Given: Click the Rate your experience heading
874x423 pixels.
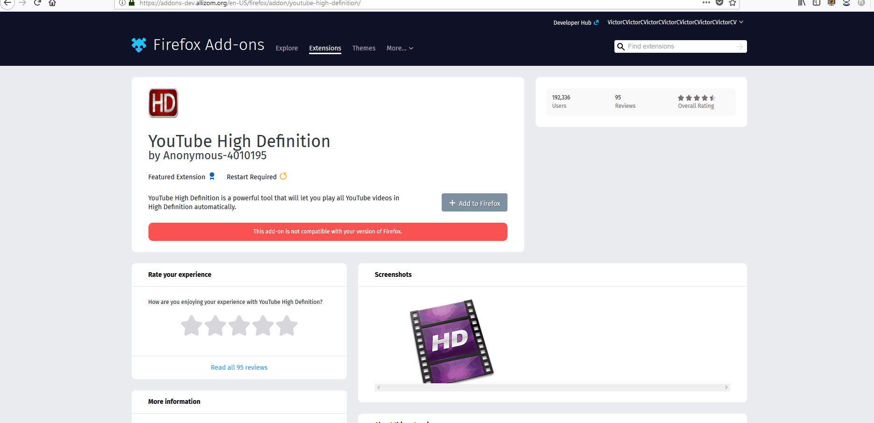Looking at the screenshot, I should (x=180, y=275).
